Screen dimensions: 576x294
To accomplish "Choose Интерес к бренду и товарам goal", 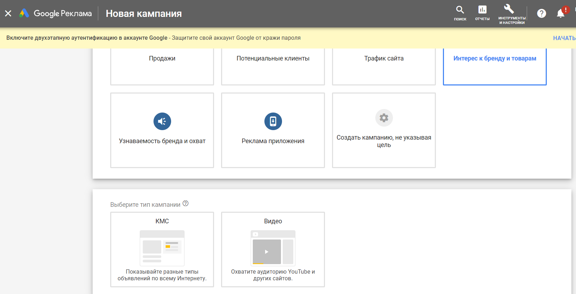I will pyautogui.click(x=494, y=66).
